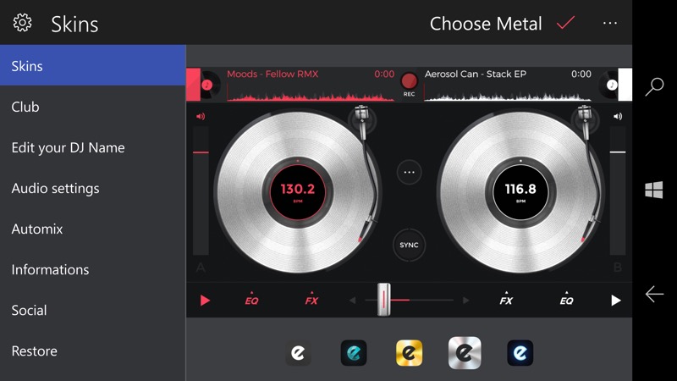
Task: Tap the phone back arrow button
Action: (654, 294)
